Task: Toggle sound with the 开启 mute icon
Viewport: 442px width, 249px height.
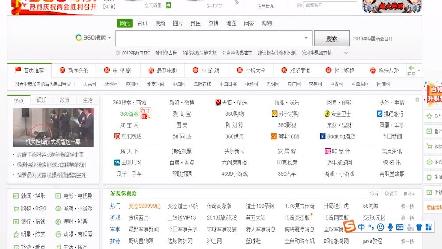Action: (x=411, y=71)
